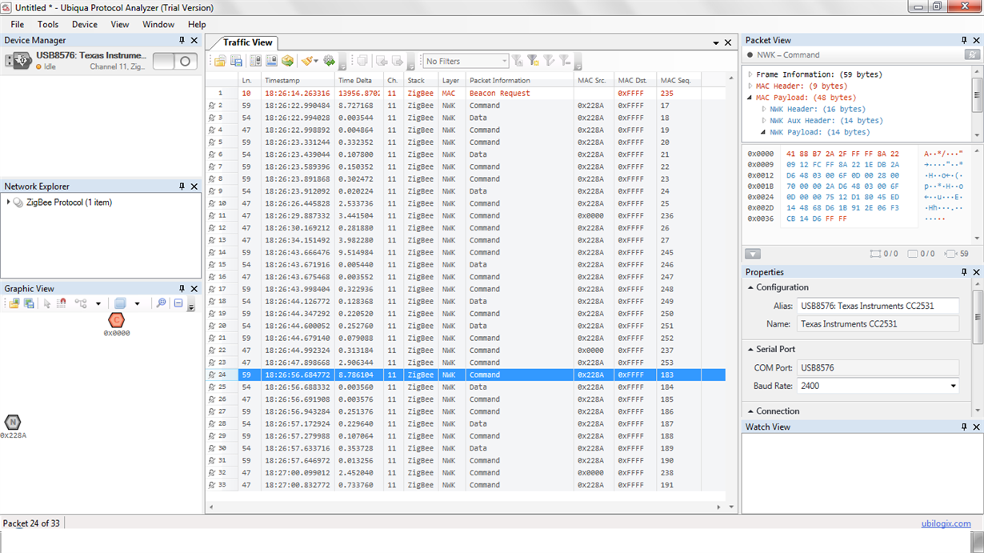Pin the Packet View panel

coord(964,40)
